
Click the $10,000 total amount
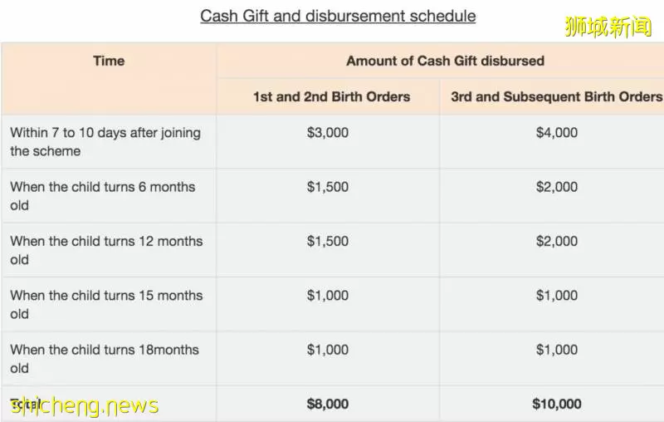pyautogui.click(x=557, y=404)
